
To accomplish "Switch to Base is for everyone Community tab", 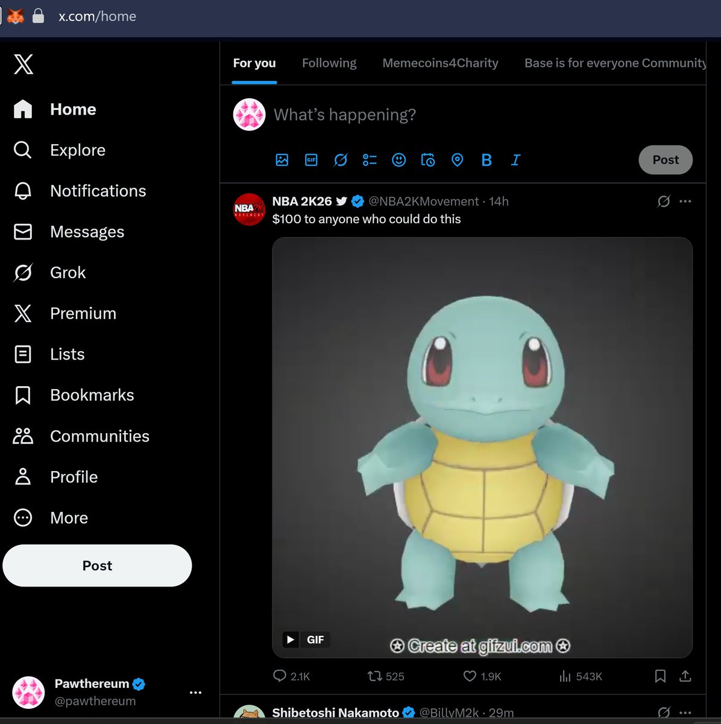I will tap(615, 63).
